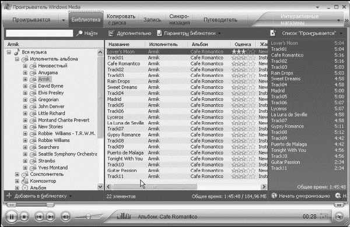Open the Синхронизация tab
The image size is (350, 227).
click(x=179, y=19)
